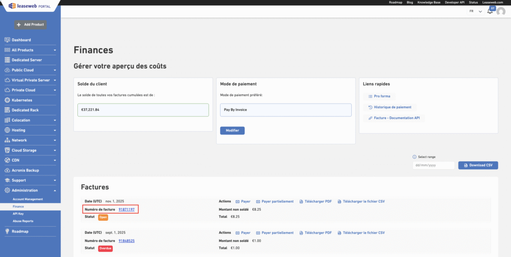This screenshot has width=511, height=257.
Task: Open the Dashboard sidebar icon
Action: point(7,40)
